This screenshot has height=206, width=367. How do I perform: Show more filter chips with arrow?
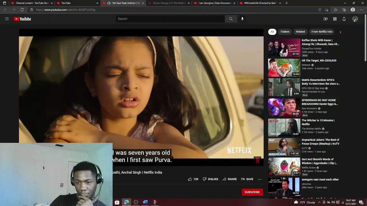point(340,32)
